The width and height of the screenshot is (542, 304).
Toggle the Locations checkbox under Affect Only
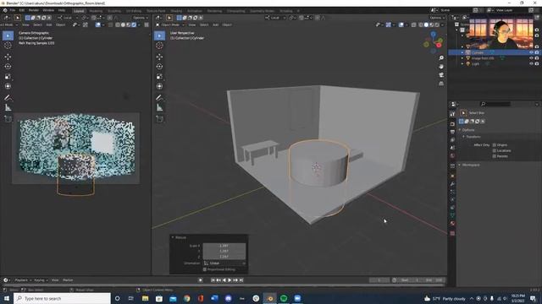[495, 150]
